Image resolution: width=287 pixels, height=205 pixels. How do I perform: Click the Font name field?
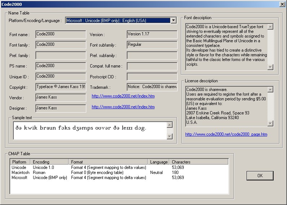tap(61, 34)
